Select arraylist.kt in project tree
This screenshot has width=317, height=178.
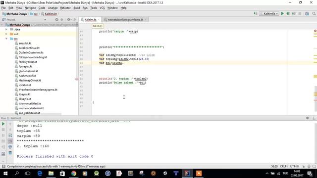(x=25, y=43)
